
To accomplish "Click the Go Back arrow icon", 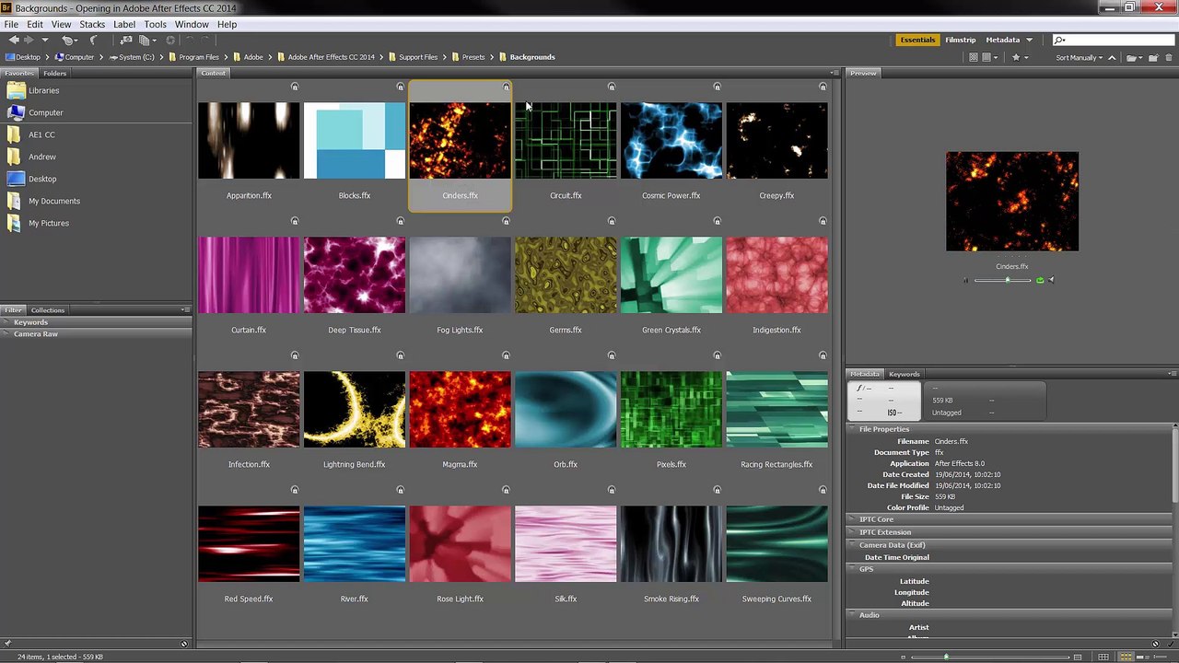I will 14,40.
